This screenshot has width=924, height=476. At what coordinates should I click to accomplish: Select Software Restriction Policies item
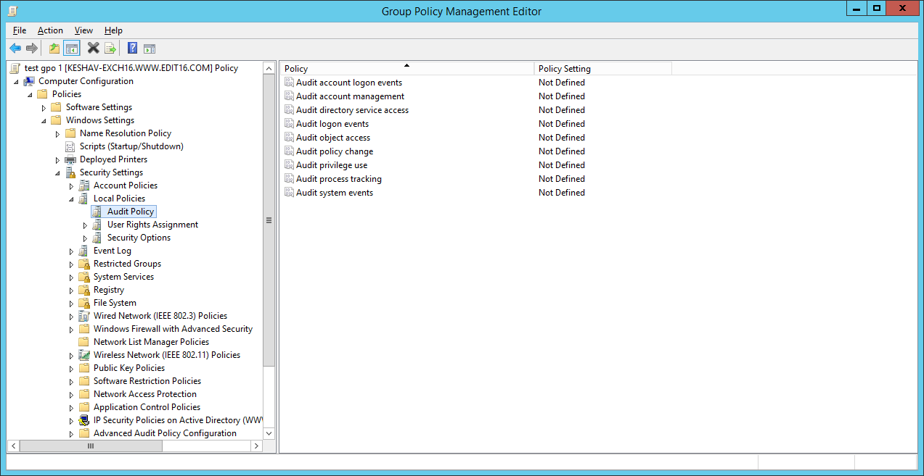point(147,381)
